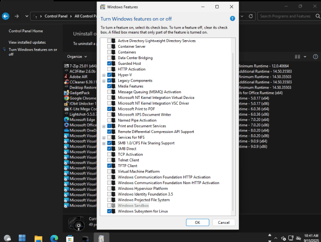This screenshot has height=242, width=321.
Task: Open the Start menu on taskbar
Action: [22, 238]
